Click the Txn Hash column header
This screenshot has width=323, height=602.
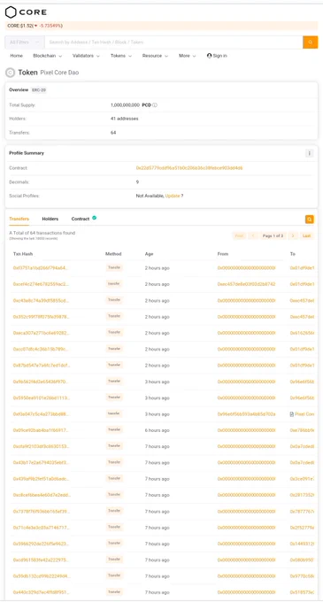coord(23,254)
